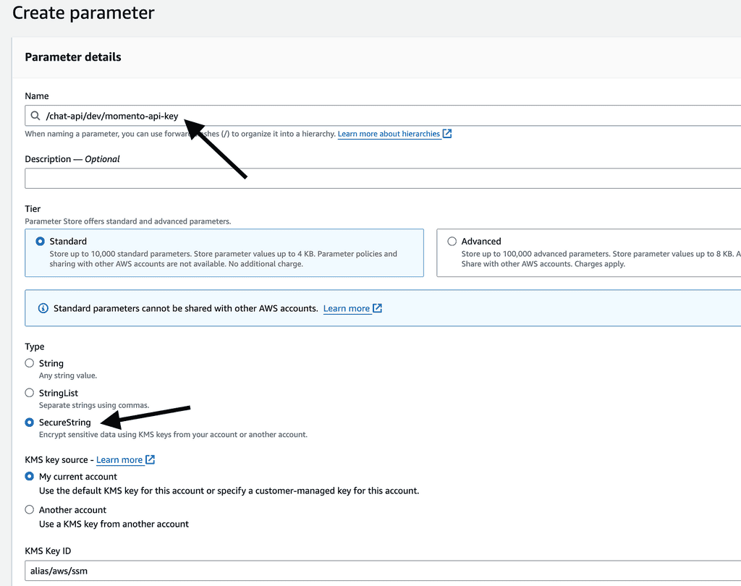
Task: Choose the String parameter type
Action: coord(30,363)
